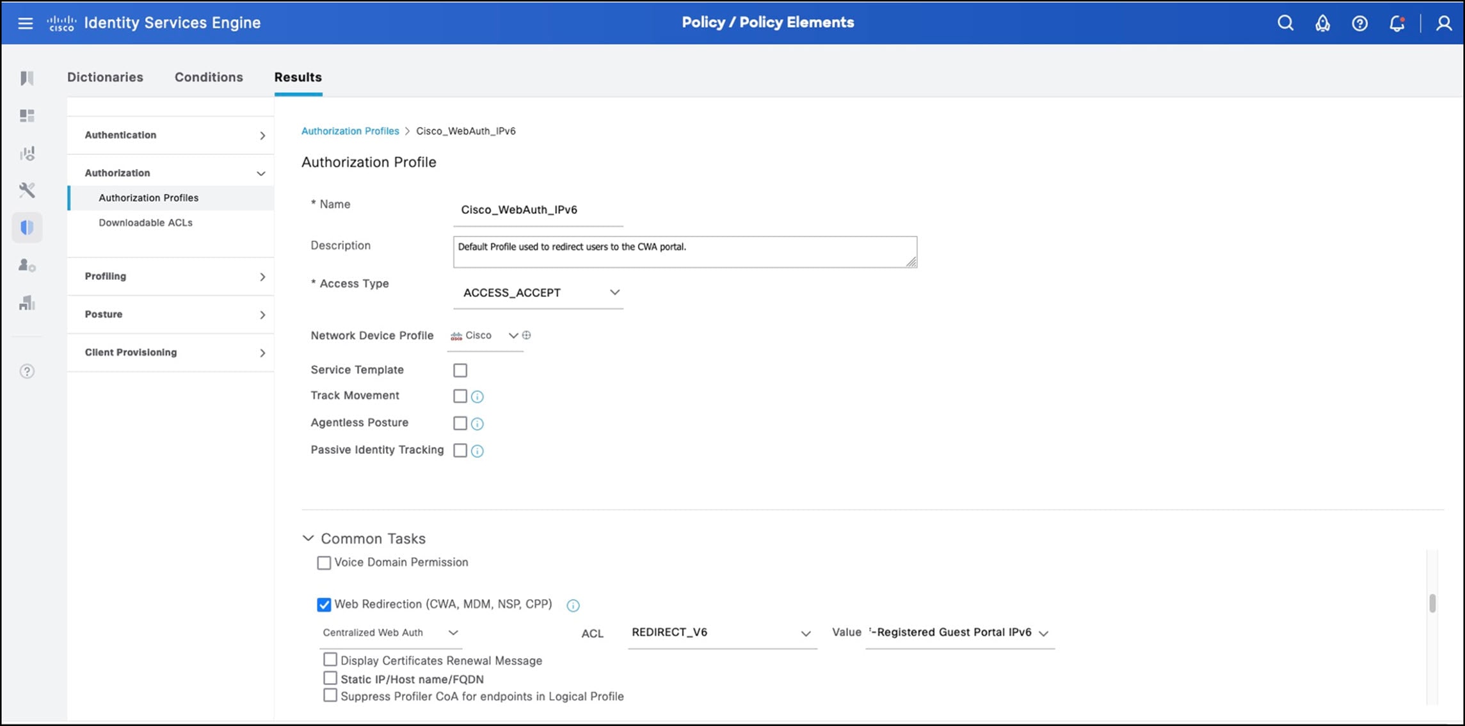Open the Access Type ACCESS_ACCEPT dropdown
The height and width of the screenshot is (726, 1465).
click(538, 293)
